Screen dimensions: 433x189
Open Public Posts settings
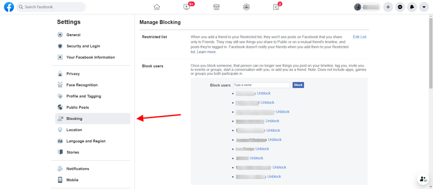point(78,107)
